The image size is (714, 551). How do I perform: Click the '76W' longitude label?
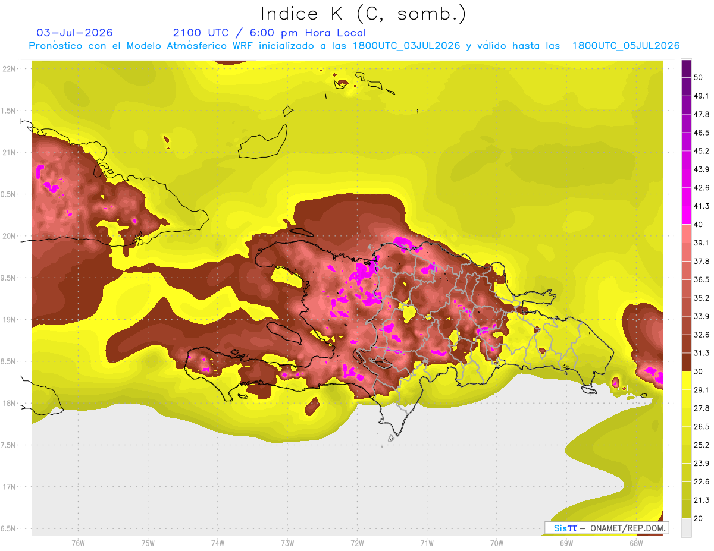point(78,543)
